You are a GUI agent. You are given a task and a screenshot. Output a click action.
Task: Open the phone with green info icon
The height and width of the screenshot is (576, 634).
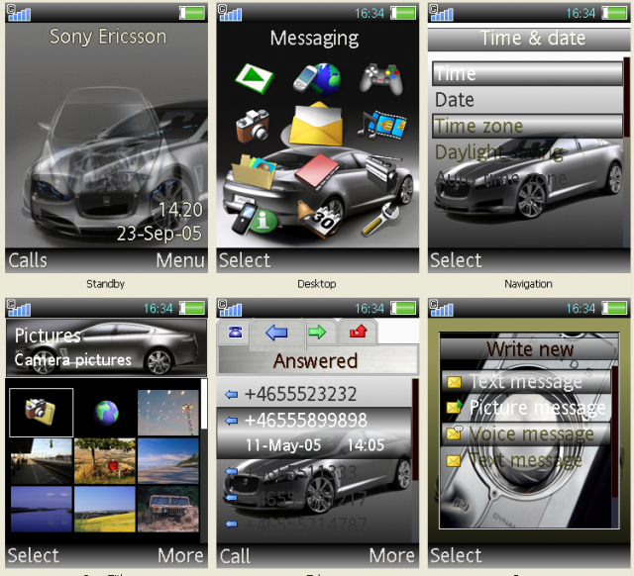(254, 219)
